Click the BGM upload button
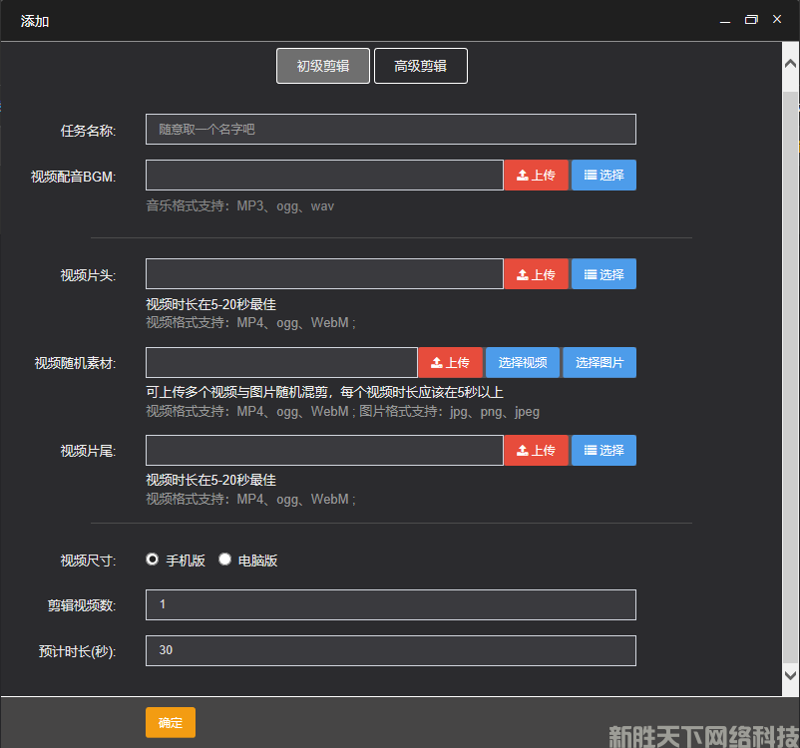The height and width of the screenshot is (748, 800). tap(536, 175)
